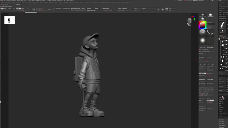Viewport: 228px width, 128px height.
Task: Open the Texture menu
Action: coord(86,2)
